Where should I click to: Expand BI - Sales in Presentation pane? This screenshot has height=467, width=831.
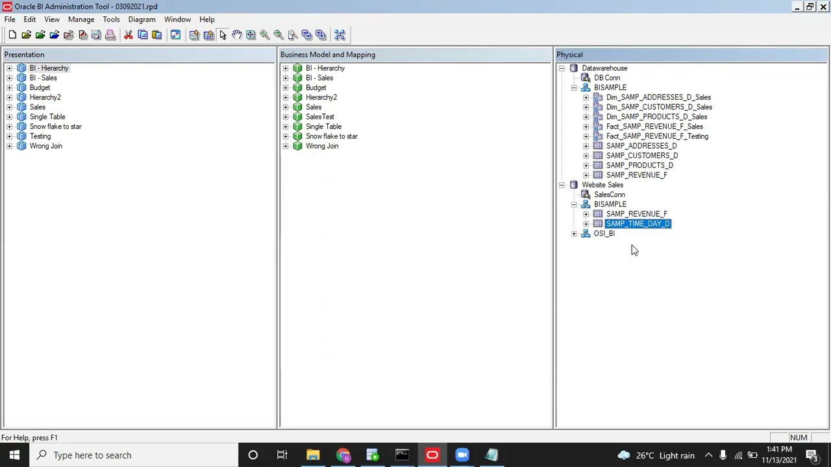click(x=9, y=78)
